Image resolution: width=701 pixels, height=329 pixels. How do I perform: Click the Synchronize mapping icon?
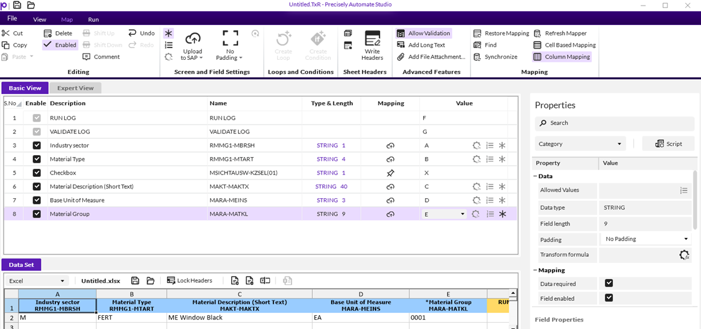point(477,57)
